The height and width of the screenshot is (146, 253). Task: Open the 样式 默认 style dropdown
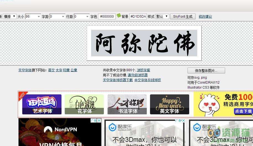tap(162, 17)
